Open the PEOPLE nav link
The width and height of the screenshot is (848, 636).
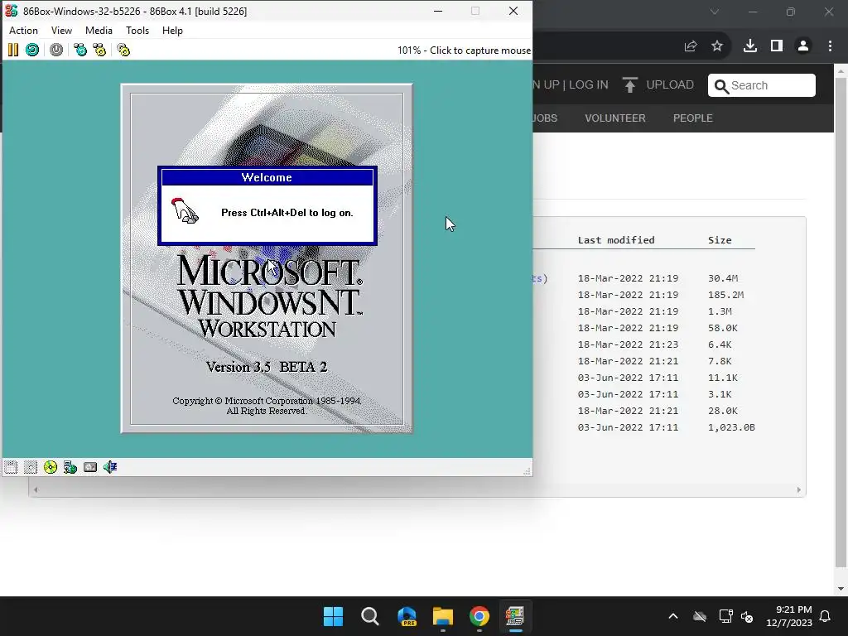(x=693, y=118)
